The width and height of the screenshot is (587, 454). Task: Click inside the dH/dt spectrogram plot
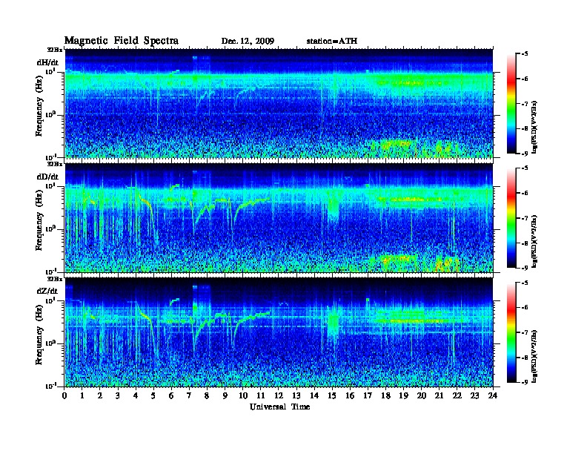pos(279,103)
